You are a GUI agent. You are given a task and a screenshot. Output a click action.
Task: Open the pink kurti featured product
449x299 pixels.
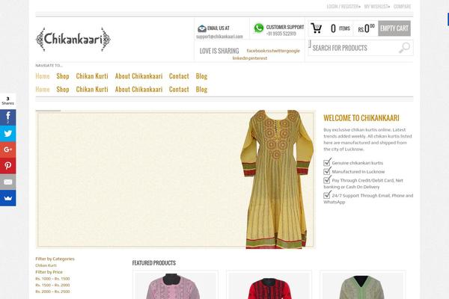click(175, 286)
